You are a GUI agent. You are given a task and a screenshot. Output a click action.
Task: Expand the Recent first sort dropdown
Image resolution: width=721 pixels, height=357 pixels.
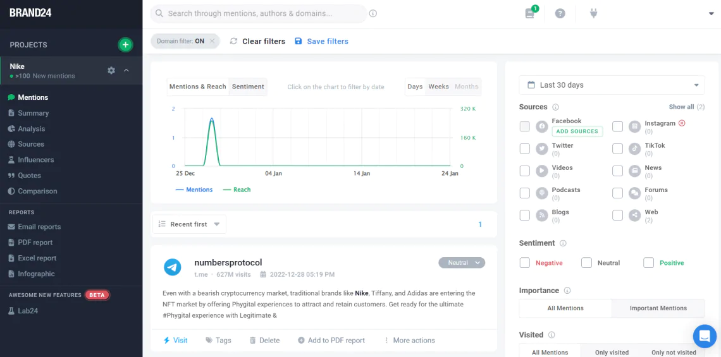189,224
